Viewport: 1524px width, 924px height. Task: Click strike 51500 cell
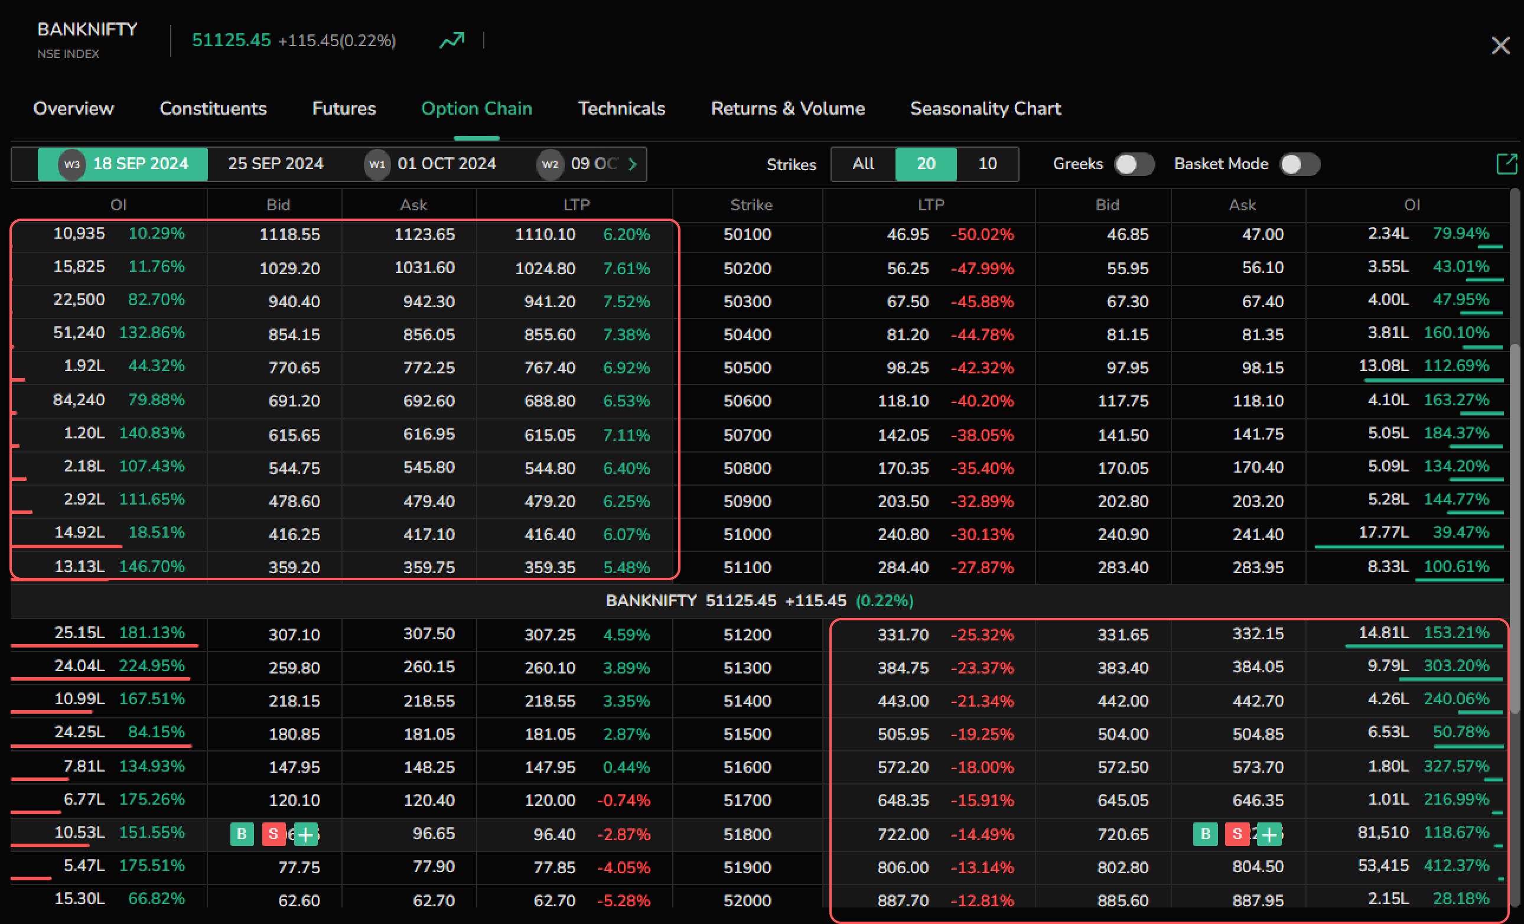747,734
